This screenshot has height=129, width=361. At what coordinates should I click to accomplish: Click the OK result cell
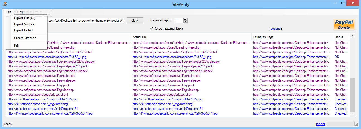[x=337, y=57]
